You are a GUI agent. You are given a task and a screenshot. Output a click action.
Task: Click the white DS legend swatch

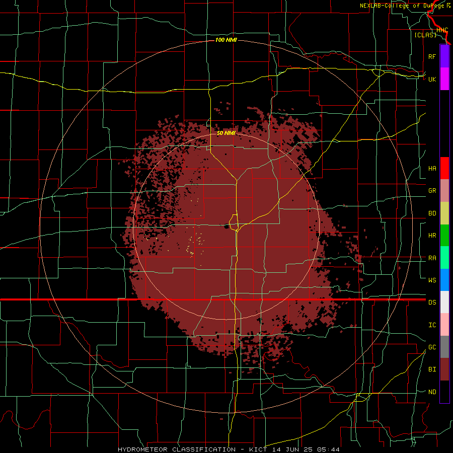[x=444, y=302]
